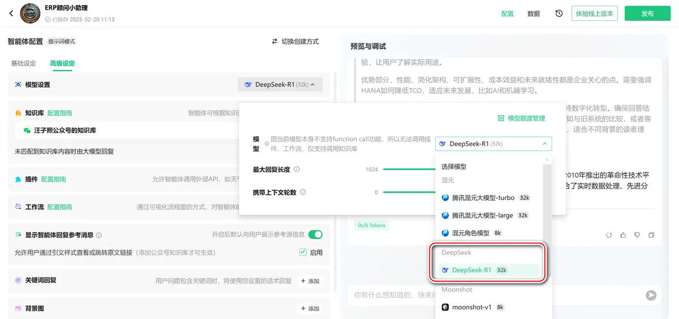Toggle the 显示智能体回复参考消息 switch off

coord(315,234)
